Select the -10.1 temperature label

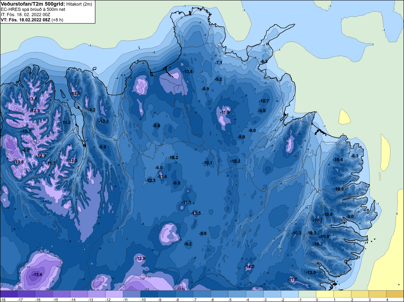point(207,163)
